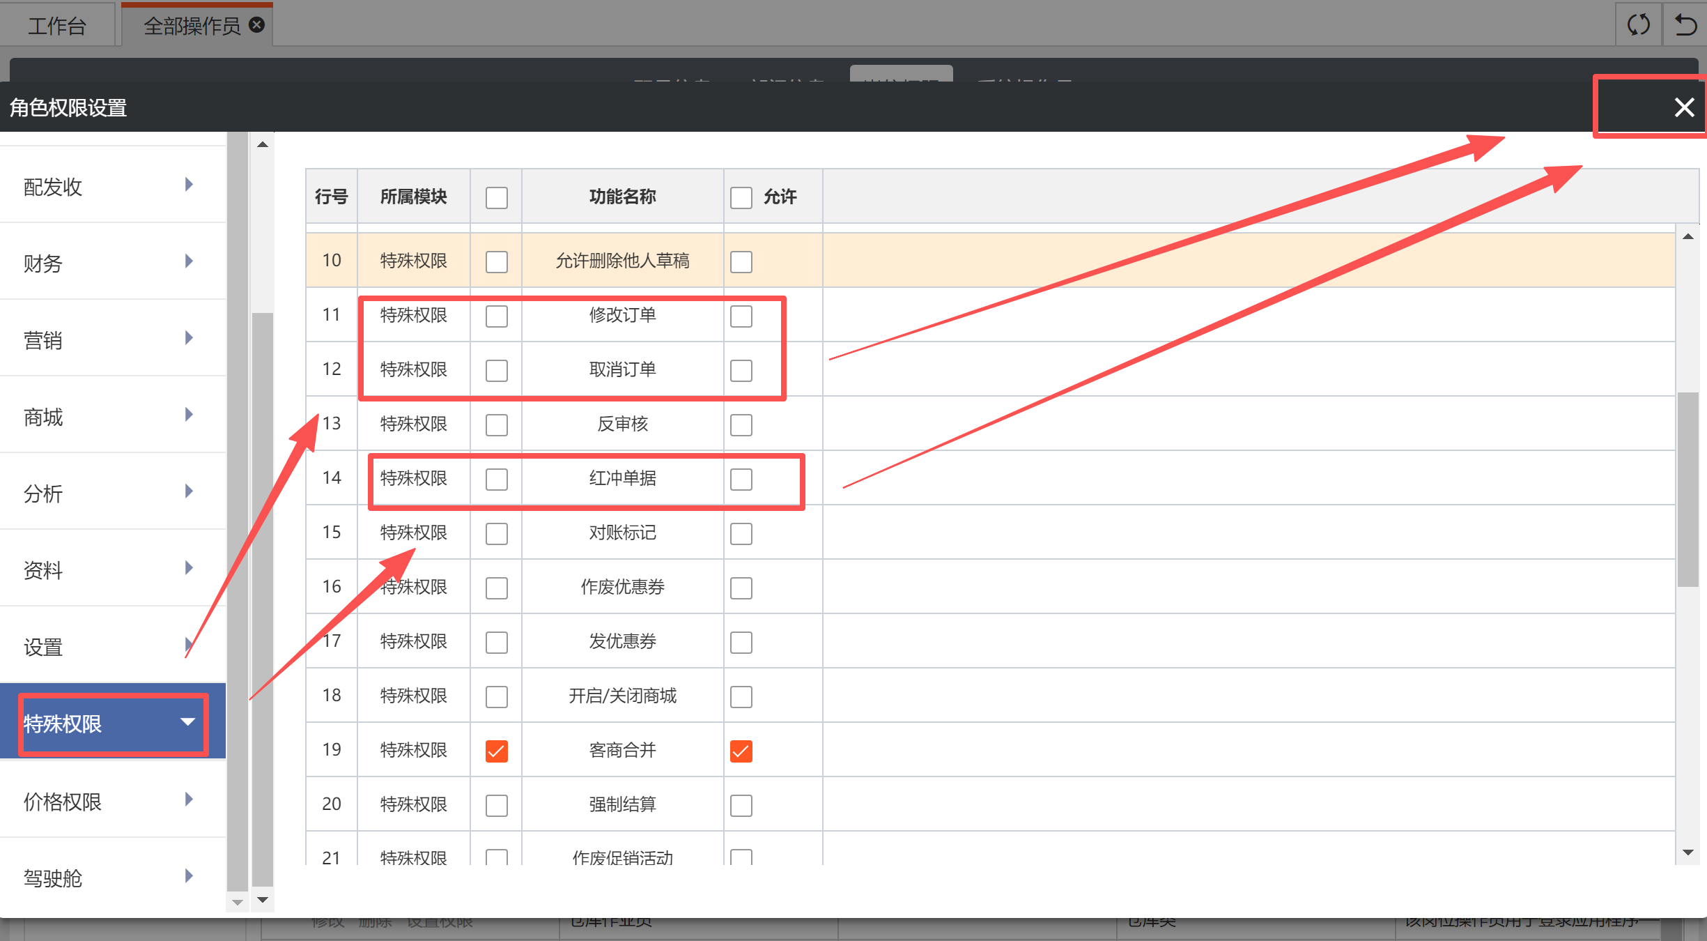Viewport: 1707px width, 941px height.
Task: Expand the 分析 menu section
Action: 113,492
